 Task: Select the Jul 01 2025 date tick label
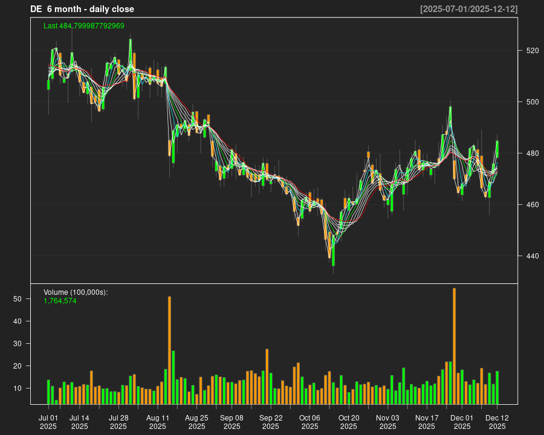pos(48,422)
